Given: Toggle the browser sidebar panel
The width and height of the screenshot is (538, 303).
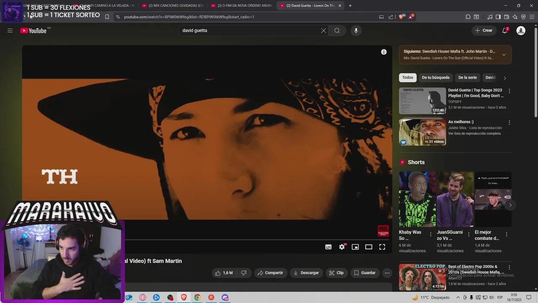Looking at the screenshot, I should point(498,17).
